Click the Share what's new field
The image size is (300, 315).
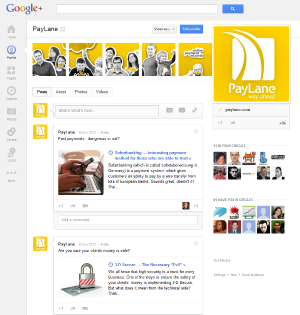click(x=106, y=110)
